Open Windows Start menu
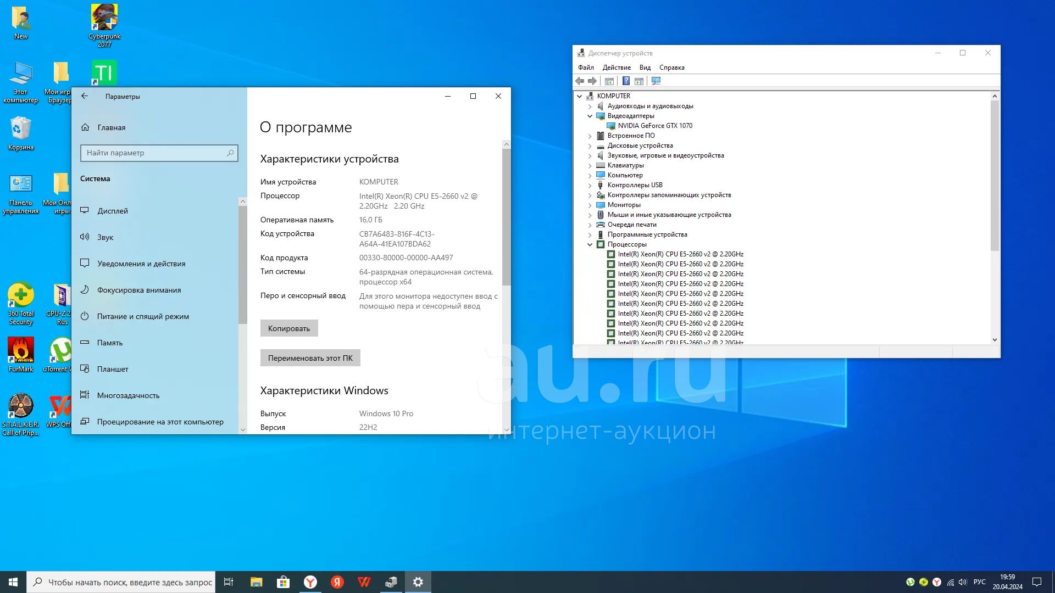1055x593 pixels. [x=13, y=582]
